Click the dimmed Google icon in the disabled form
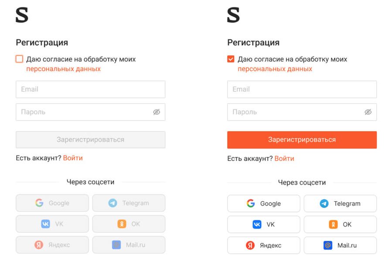Screen dimensions: 392x267 pos(39,203)
